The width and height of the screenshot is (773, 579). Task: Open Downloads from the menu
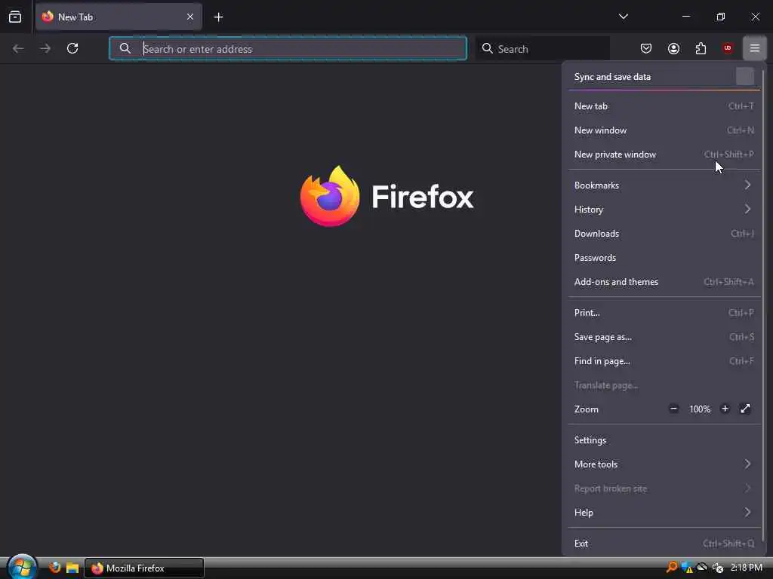click(664, 234)
